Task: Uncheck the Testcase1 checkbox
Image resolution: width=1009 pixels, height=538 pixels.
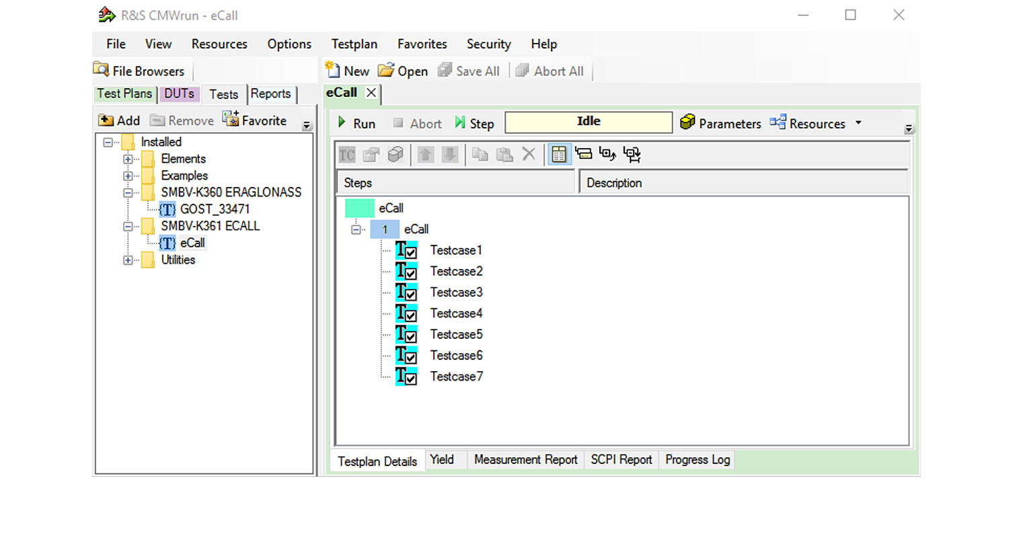Action: [411, 253]
